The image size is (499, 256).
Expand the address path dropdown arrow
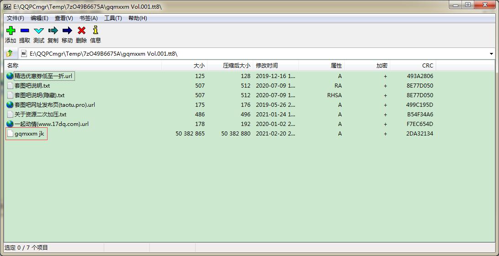point(491,54)
